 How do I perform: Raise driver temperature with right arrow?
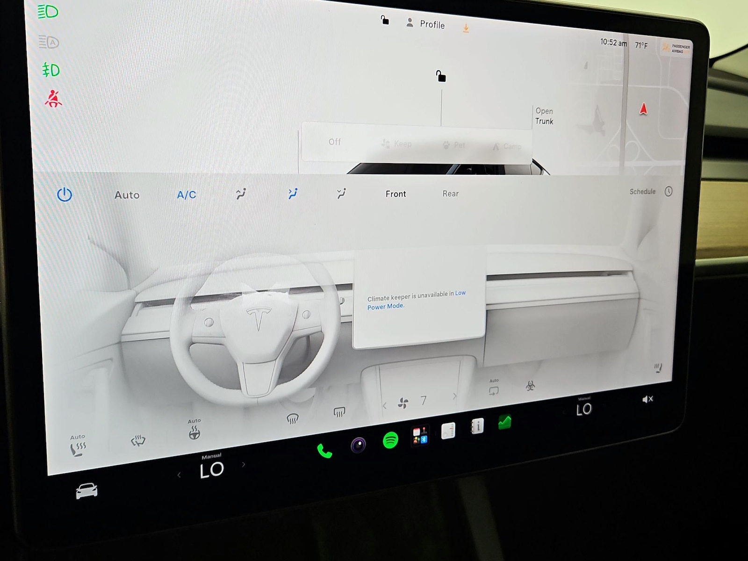tap(244, 464)
